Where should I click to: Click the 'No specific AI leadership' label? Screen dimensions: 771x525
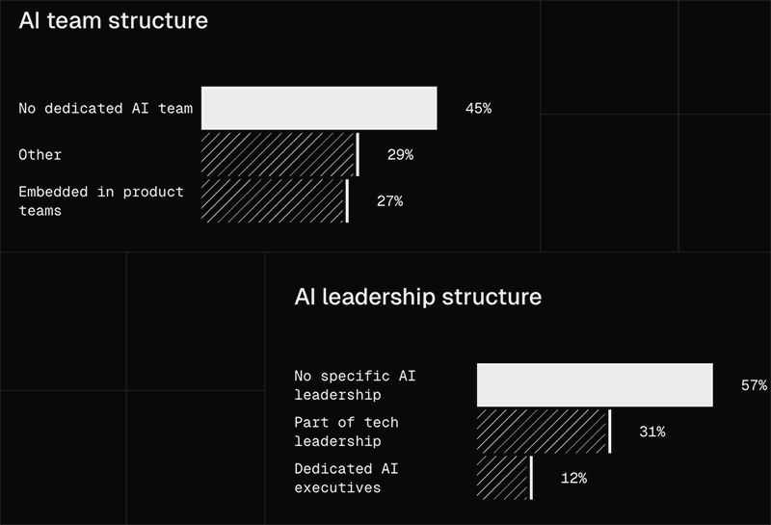click(x=355, y=385)
